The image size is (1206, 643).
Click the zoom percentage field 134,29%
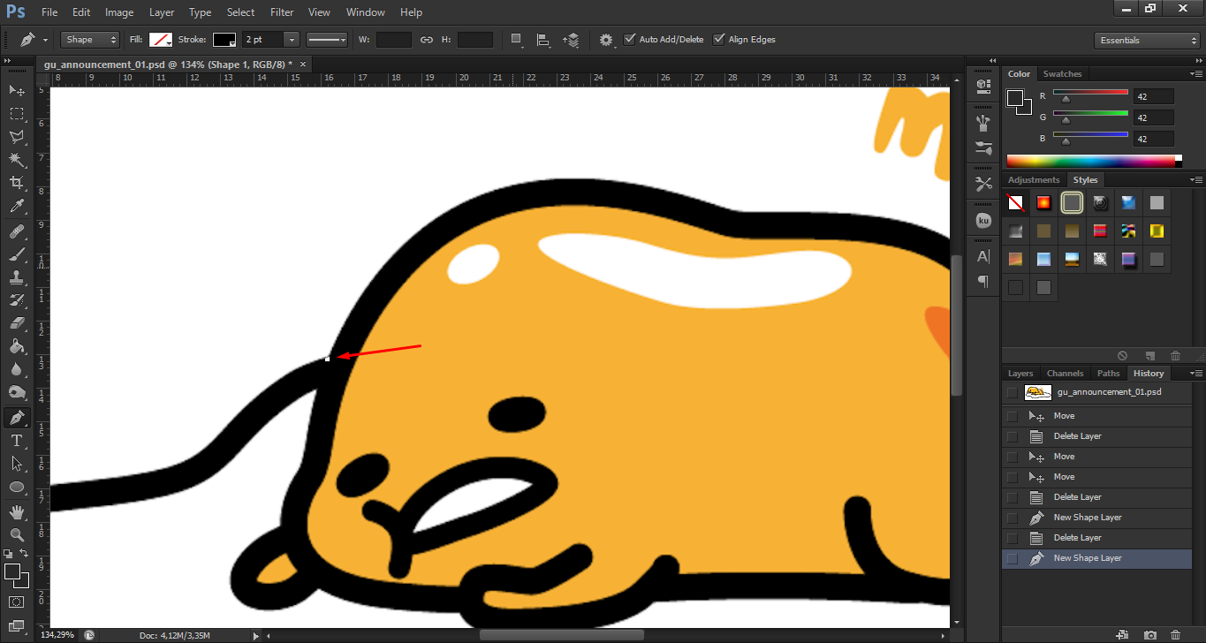click(58, 634)
